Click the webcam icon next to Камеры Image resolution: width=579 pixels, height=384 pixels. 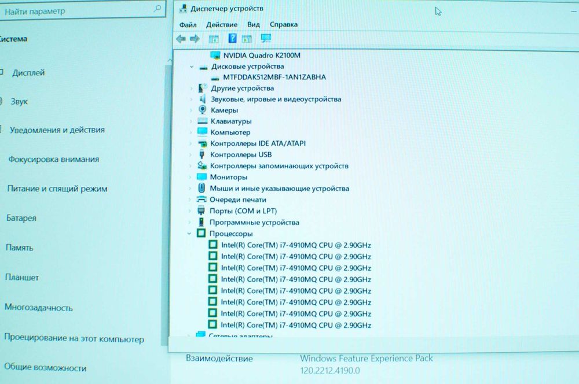coord(202,109)
